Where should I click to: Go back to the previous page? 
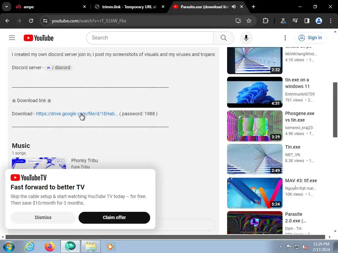click(x=7, y=21)
